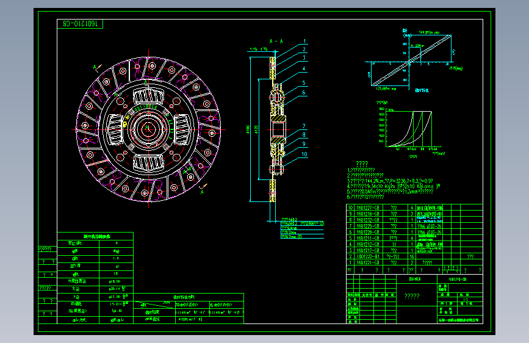Select the technical note mentioning 9.34x10 Kg.m
Viewport: 529px width, 343px height.
point(394,186)
